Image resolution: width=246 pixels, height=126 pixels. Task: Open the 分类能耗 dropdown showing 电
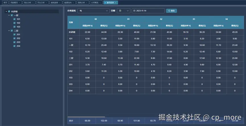point(94,11)
